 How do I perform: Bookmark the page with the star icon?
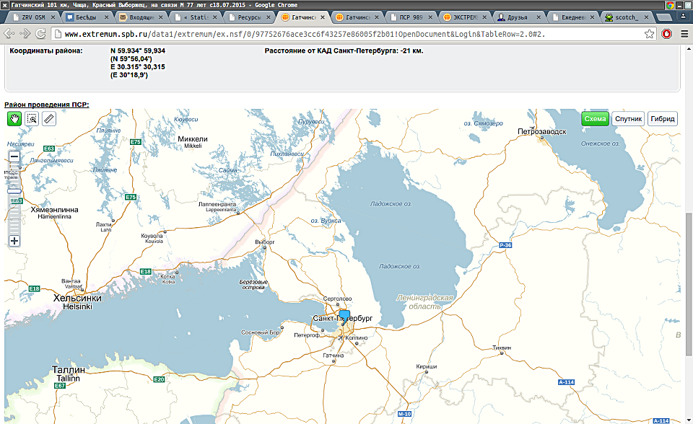649,34
